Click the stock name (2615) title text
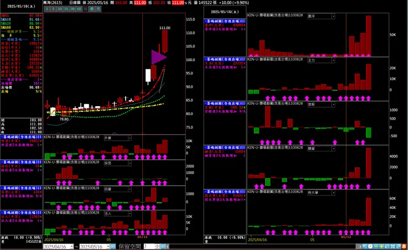Screen dimensions: 408x250 coord(53,3)
